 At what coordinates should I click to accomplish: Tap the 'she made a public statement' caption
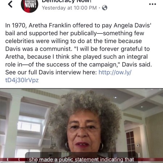pos(81,159)
